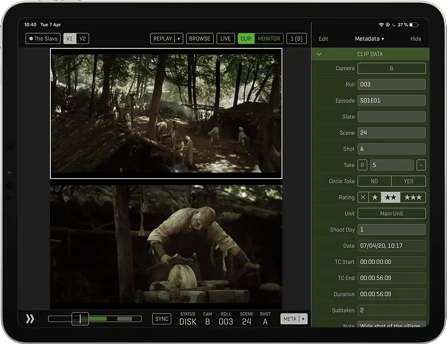The width and height of the screenshot is (447, 344).
Task: Switch to CLIP view mode
Action: tap(246, 39)
